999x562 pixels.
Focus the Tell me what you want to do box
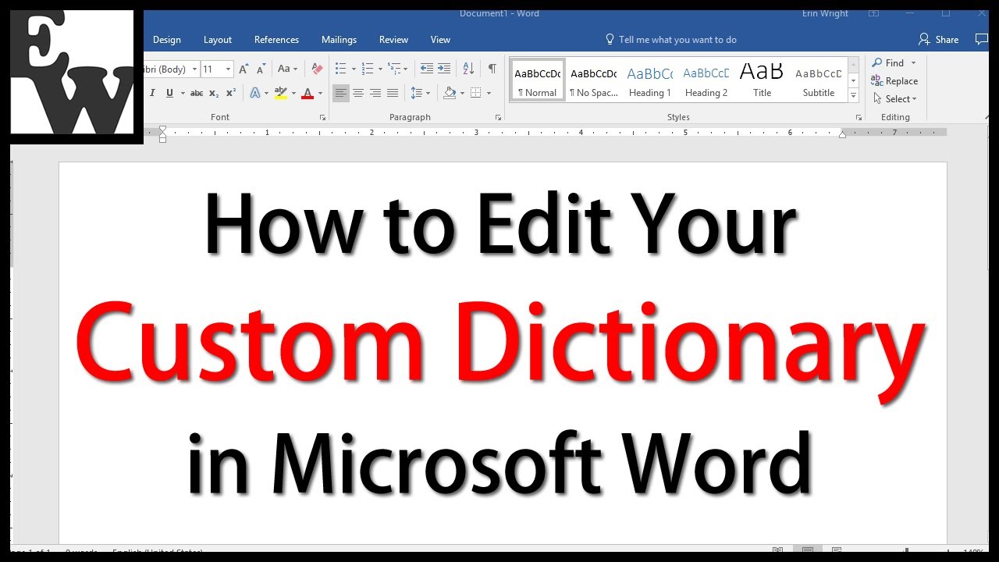tap(671, 40)
